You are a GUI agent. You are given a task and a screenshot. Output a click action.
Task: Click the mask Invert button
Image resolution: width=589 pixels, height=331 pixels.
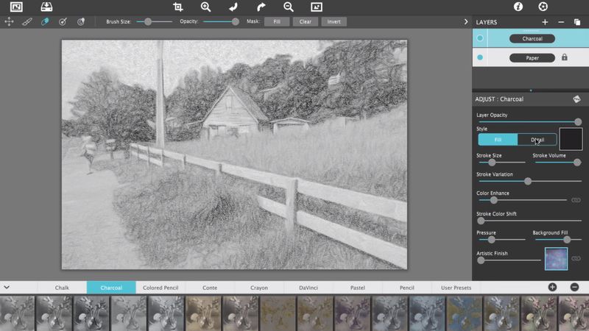(x=334, y=22)
